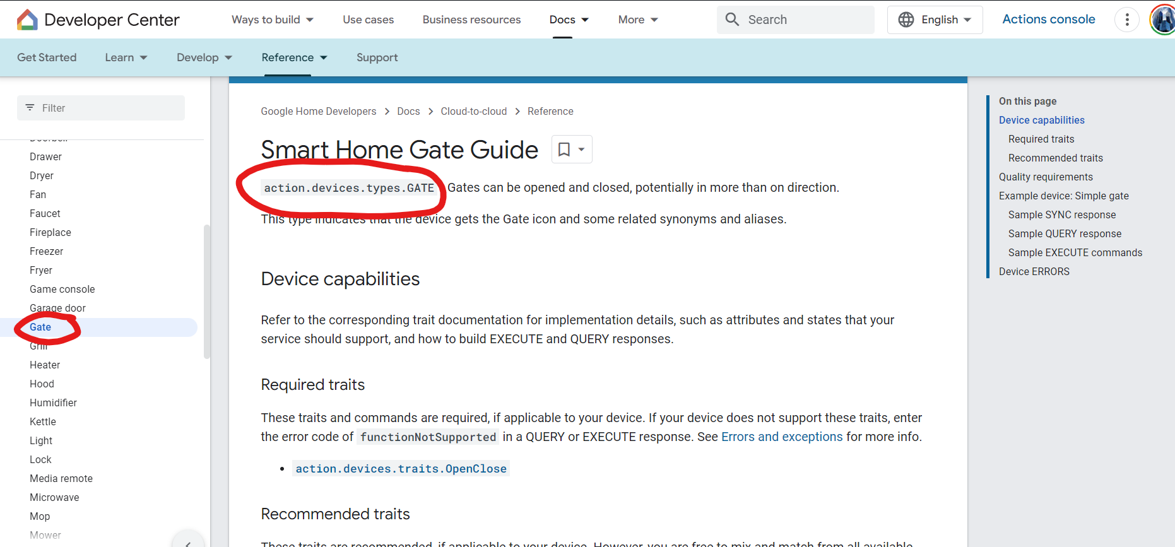
Task: Open the English language selector
Action: click(x=935, y=20)
